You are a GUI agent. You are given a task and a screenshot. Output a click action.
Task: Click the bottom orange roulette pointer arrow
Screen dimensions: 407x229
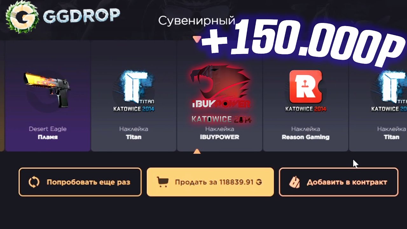click(x=197, y=151)
